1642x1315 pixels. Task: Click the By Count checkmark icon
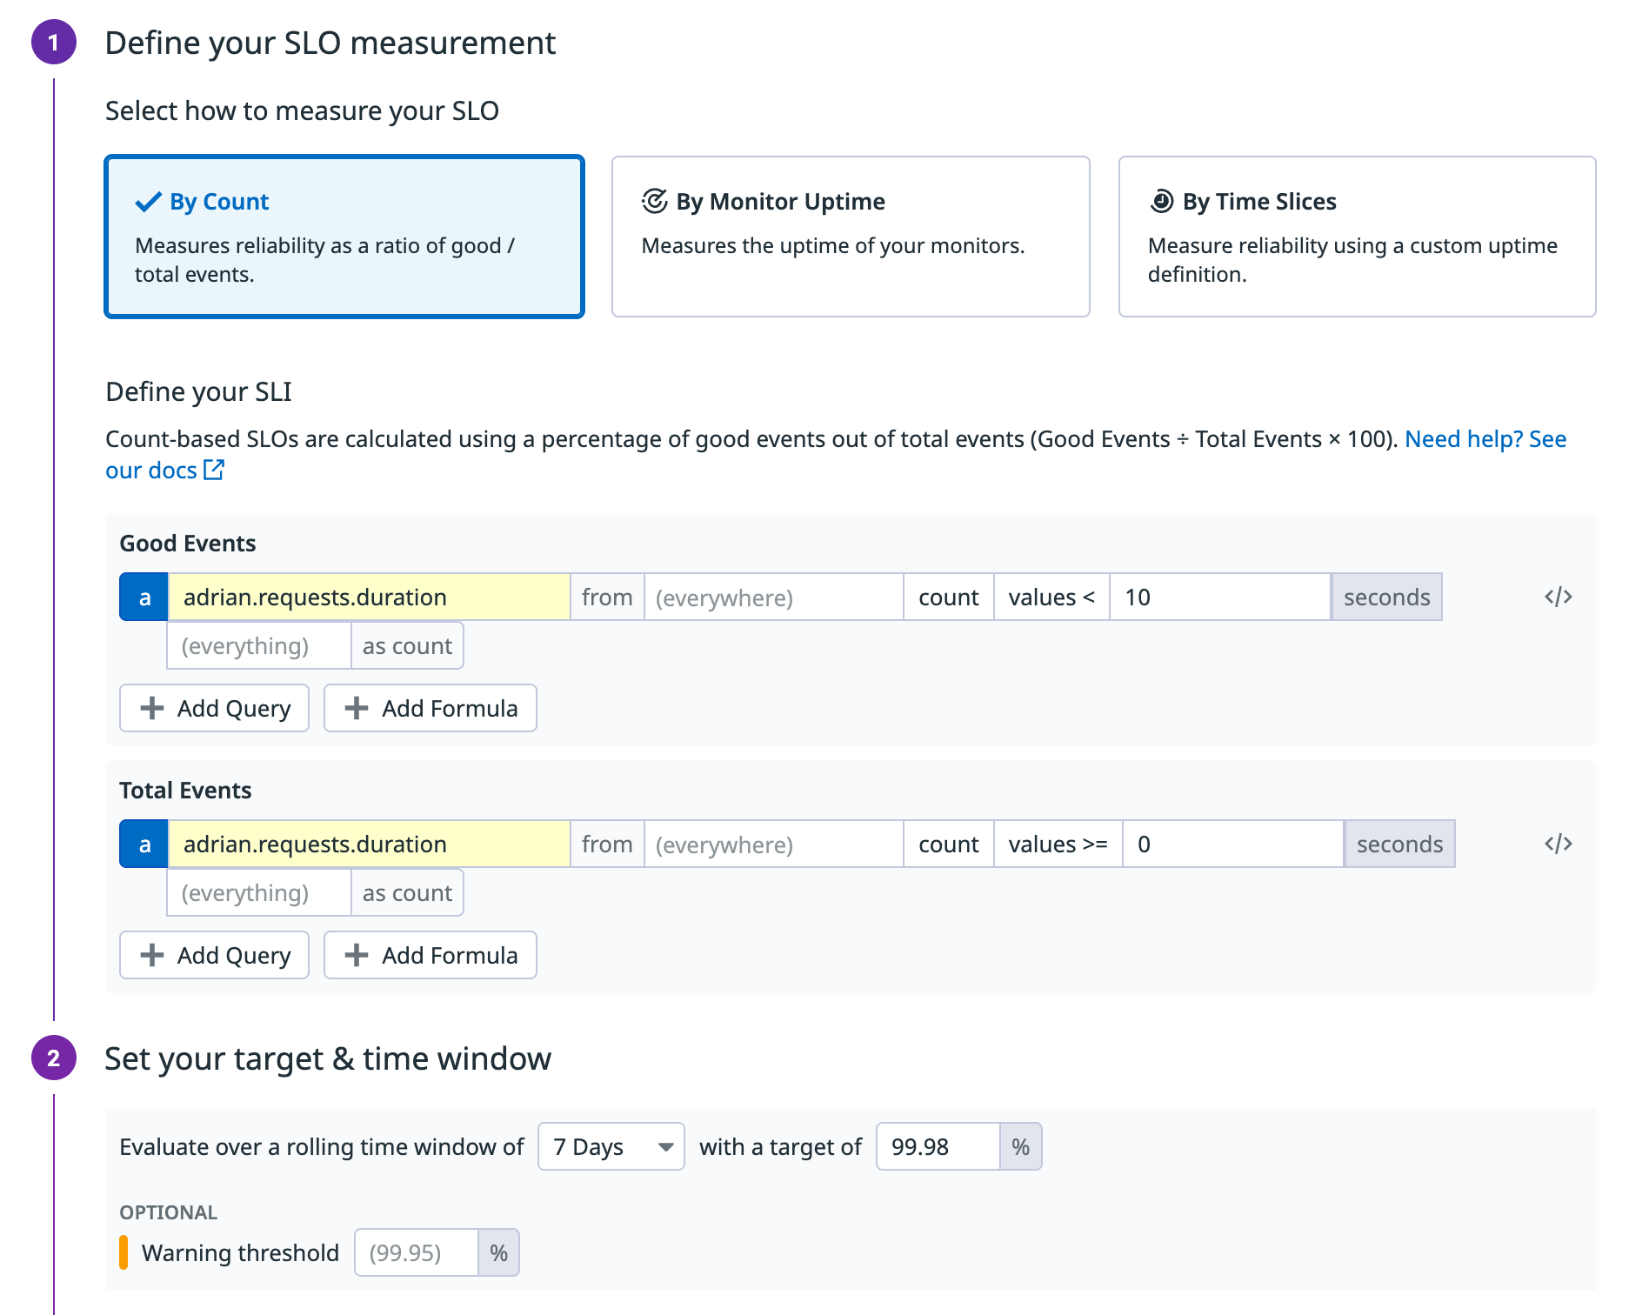(x=149, y=202)
